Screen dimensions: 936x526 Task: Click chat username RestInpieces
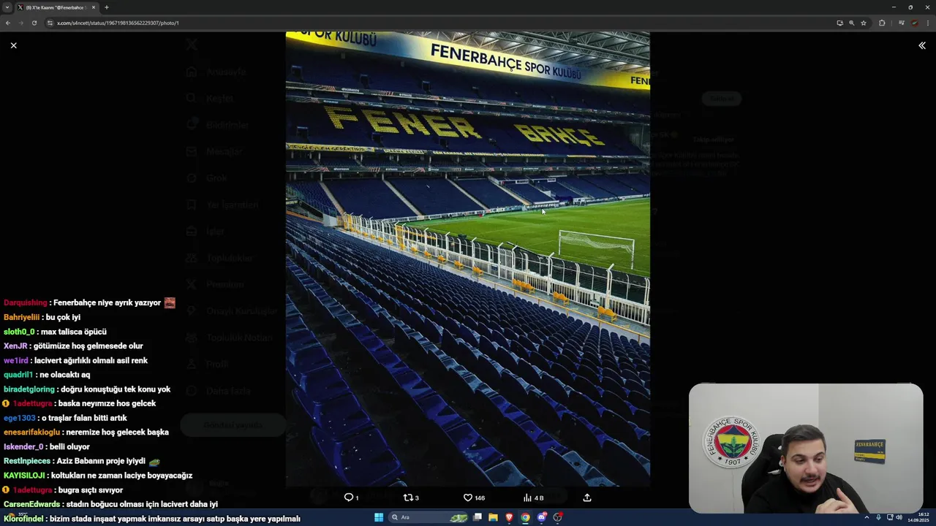tap(27, 461)
